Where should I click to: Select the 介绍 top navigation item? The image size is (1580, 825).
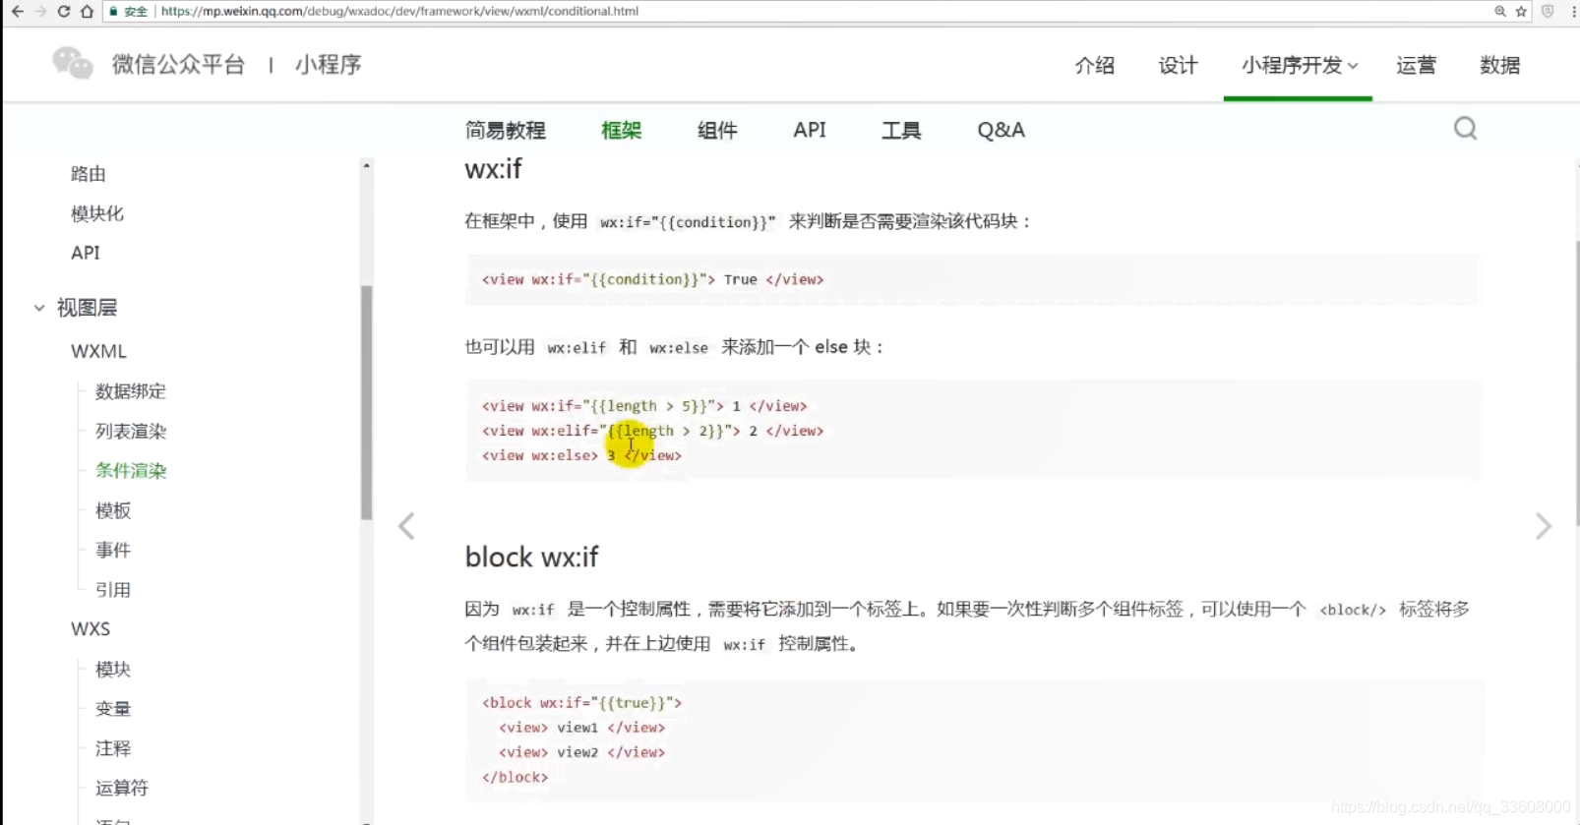point(1095,66)
